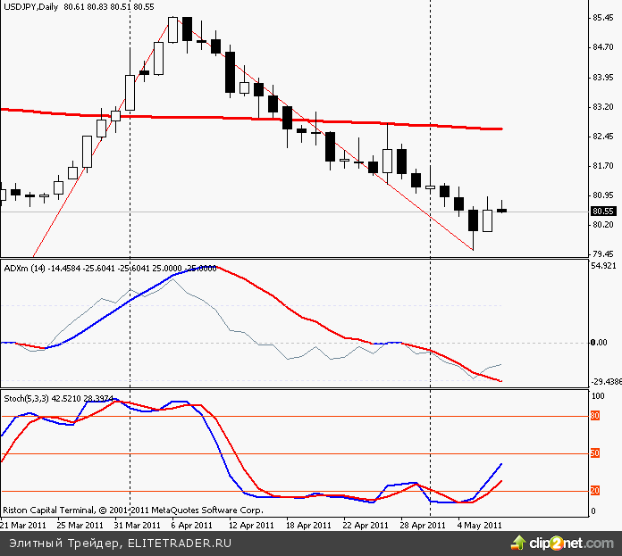
Task: Select the 6 Apr 2011 date label
Action: click(x=191, y=525)
